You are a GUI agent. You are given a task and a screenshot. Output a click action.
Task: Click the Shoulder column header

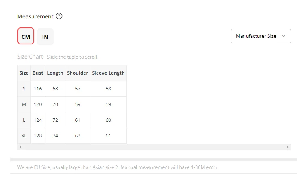(x=78, y=73)
